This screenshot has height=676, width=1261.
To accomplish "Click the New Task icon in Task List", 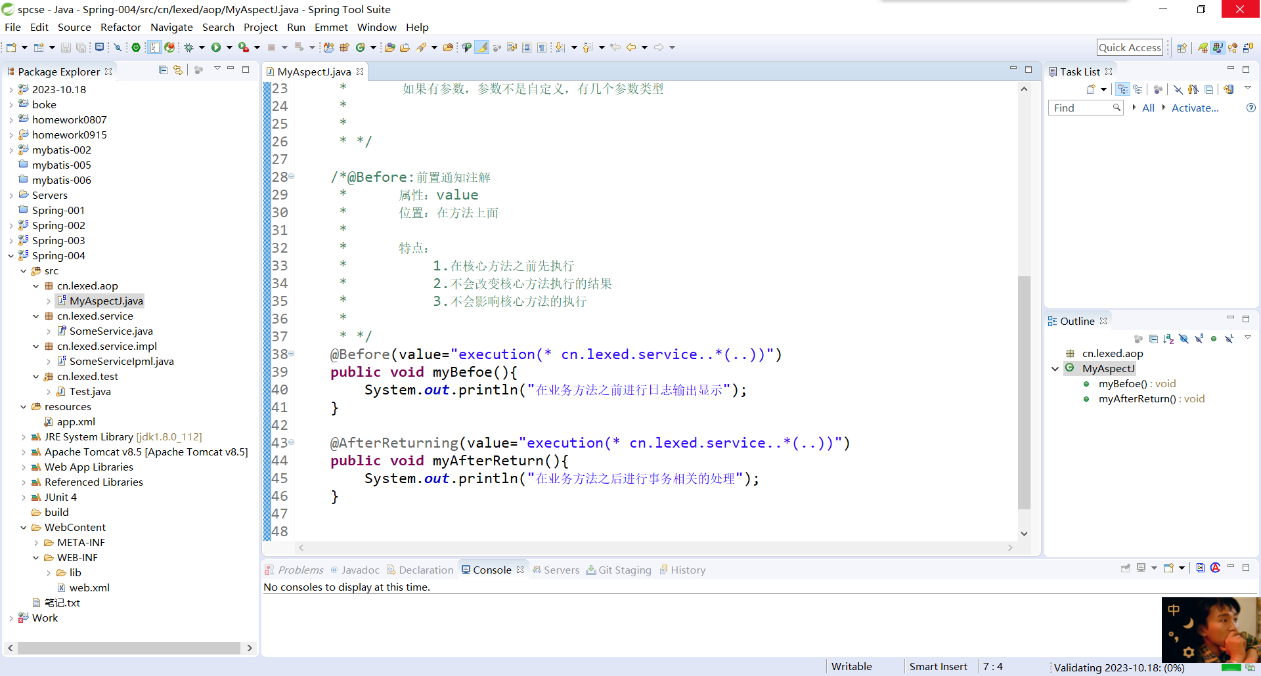I will [x=1091, y=89].
